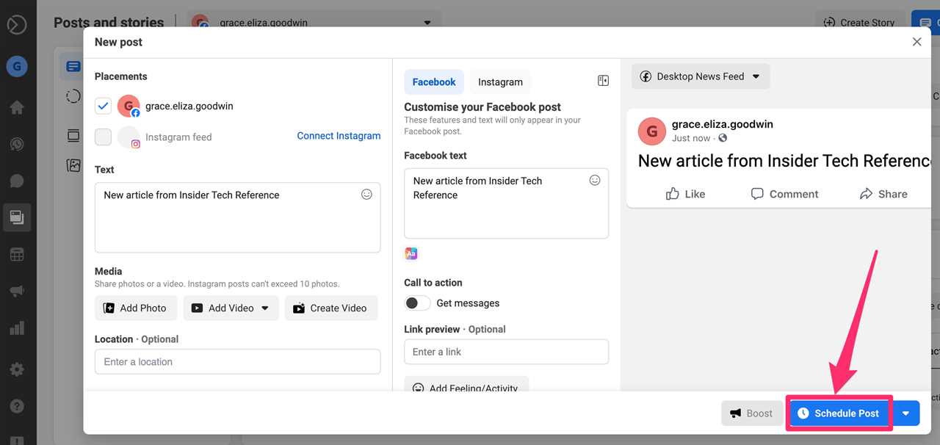The width and height of the screenshot is (940, 445).
Task: Switch to the Instagram customization tab
Action: click(x=500, y=82)
